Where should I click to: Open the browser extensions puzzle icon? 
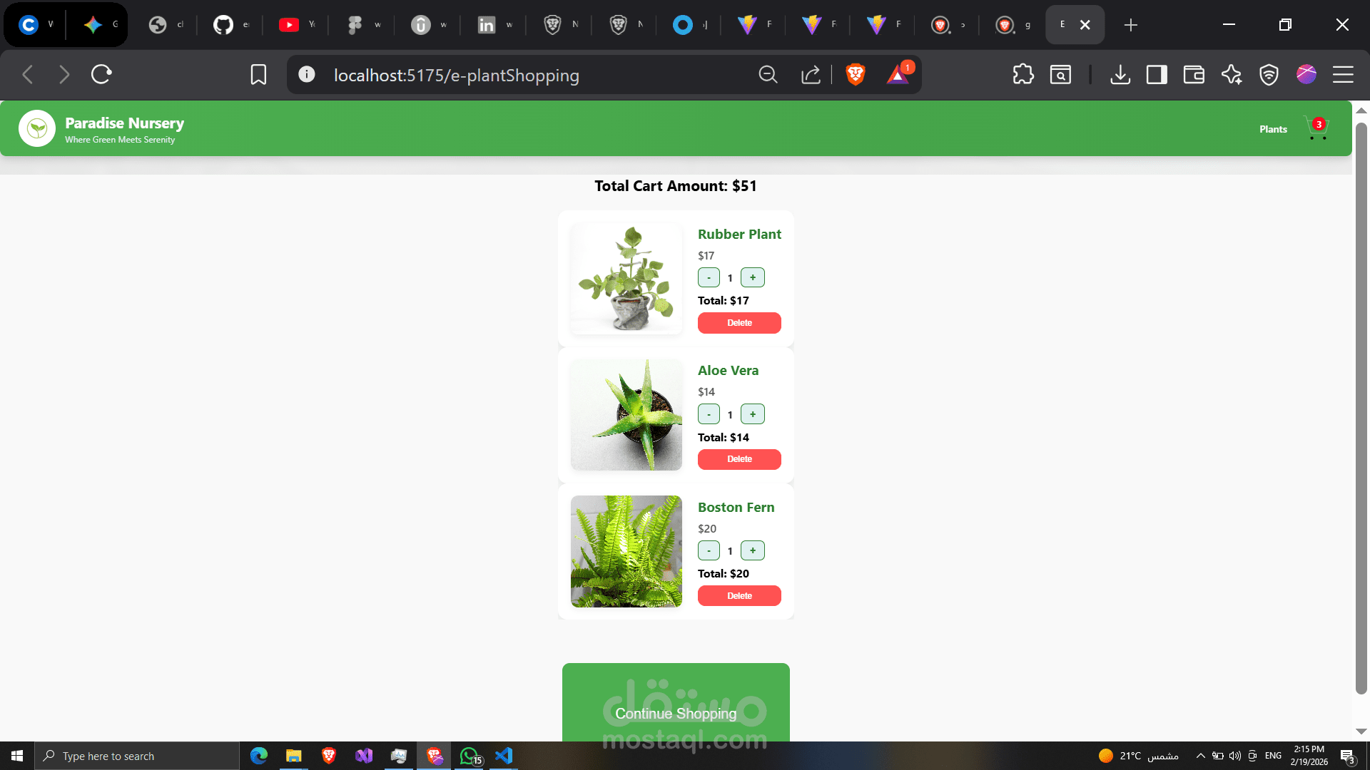(x=1023, y=74)
